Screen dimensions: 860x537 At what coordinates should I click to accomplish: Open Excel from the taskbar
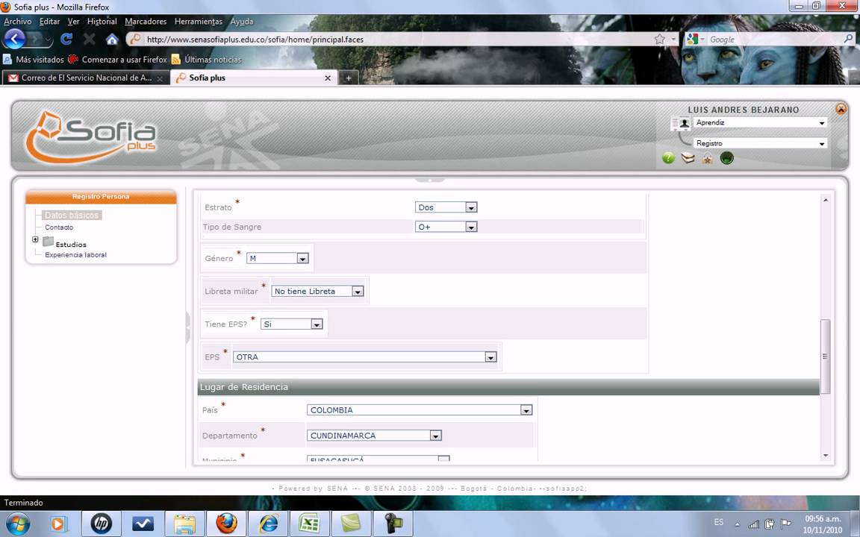pyautogui.click(x=309, y=524)
